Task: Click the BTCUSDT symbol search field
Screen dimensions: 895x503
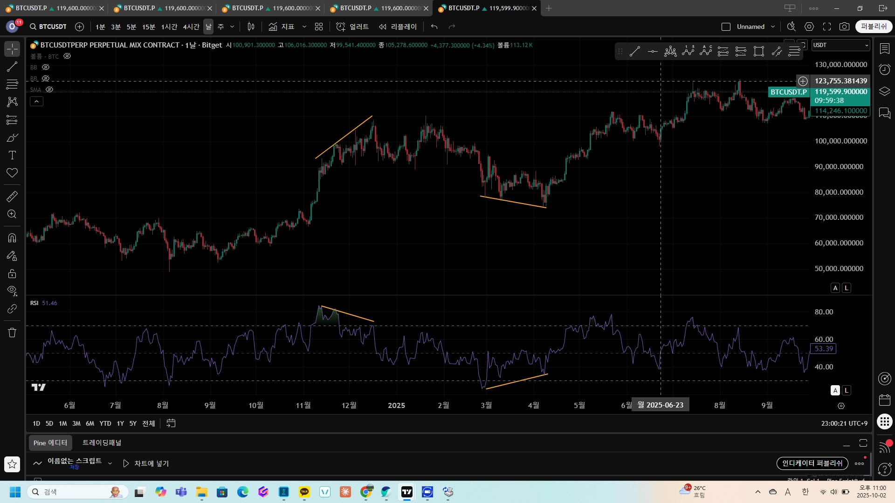Action: pyautogui.click(x=48, y=27)
